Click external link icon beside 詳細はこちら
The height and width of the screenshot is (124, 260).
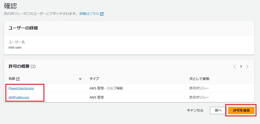102,14
